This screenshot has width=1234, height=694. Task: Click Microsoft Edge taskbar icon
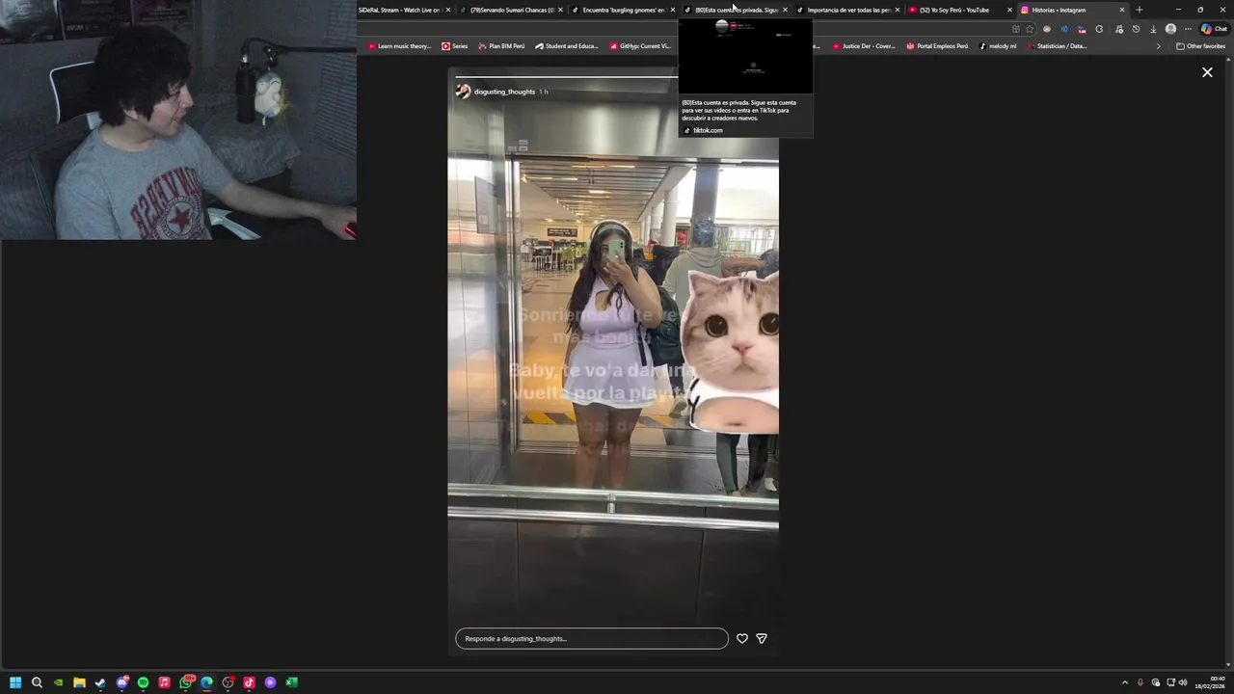206,682
